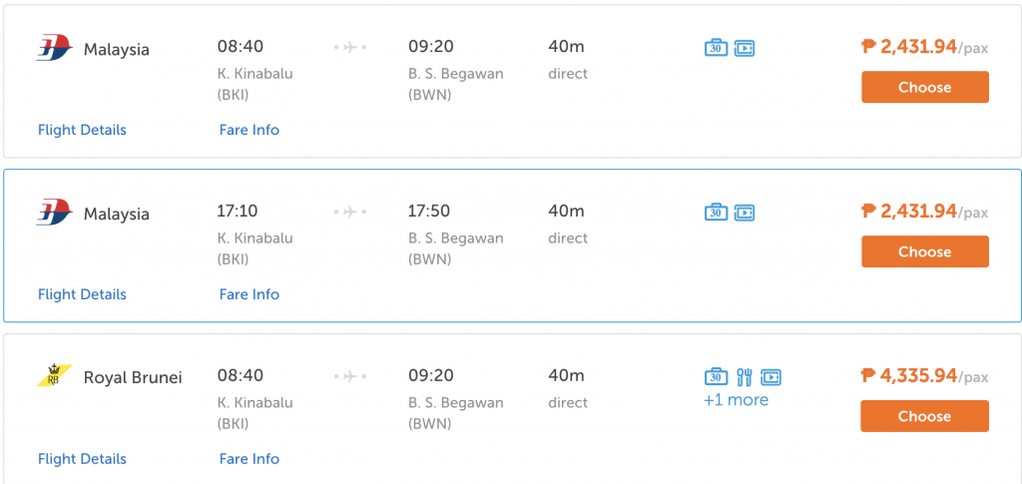Viewport: 1022px width, 484px height.
Task: Click baggage allowance icon on 17:10 Malaysia flight
Action: [716, 213]
